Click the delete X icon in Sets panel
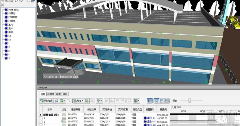The image size is (240, 126). (3, 5)
